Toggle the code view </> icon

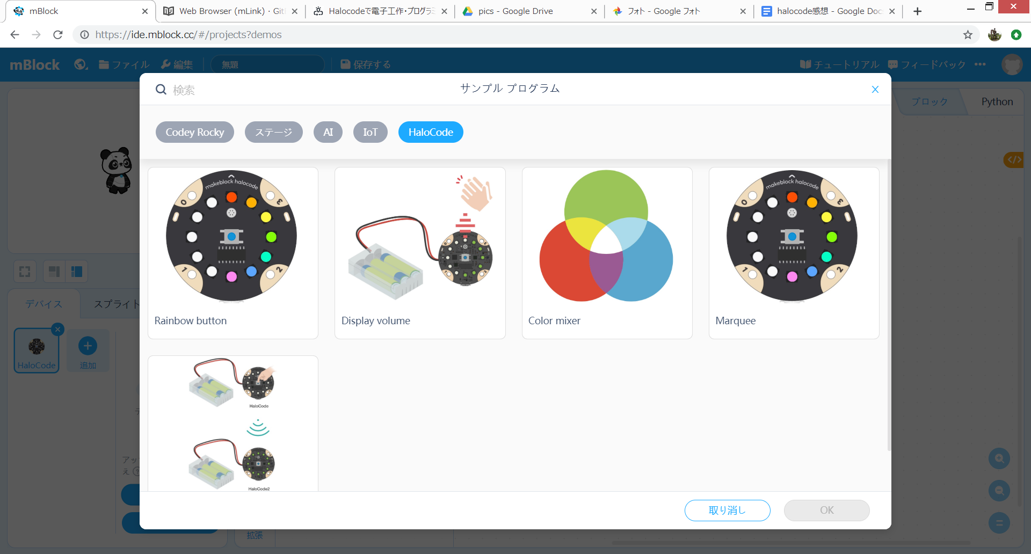coord(1014,159)
